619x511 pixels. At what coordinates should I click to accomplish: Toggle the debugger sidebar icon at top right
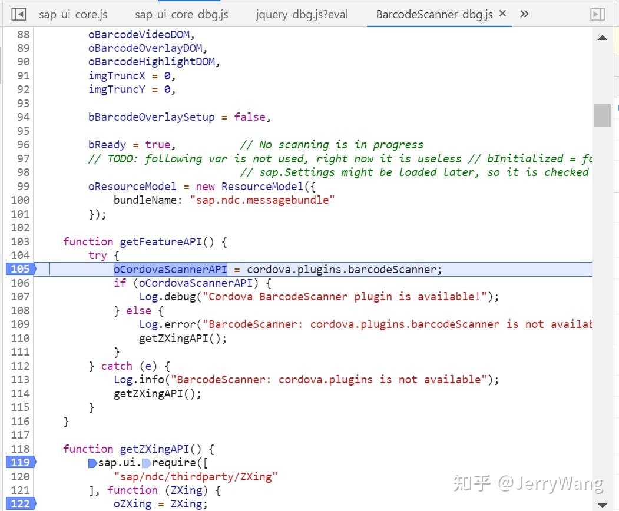(x=597, y=15)
